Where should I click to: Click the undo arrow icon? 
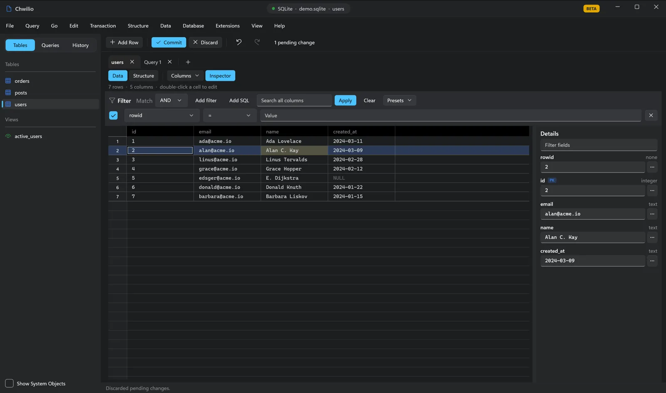[x=239, y=42]
